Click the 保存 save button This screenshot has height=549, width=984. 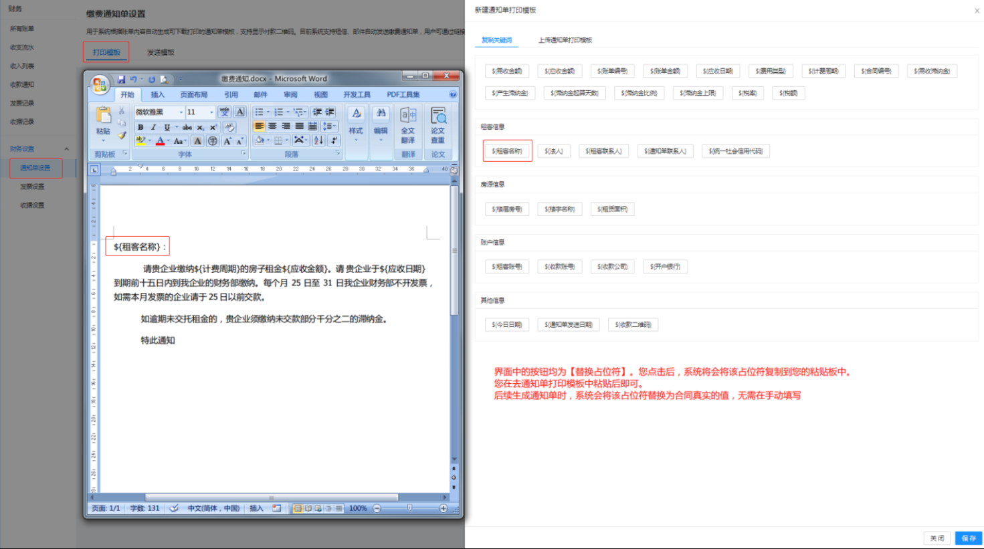pos(969,538)
